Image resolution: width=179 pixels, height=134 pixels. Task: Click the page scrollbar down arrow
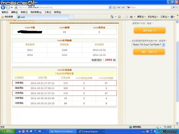pos(177,123)
